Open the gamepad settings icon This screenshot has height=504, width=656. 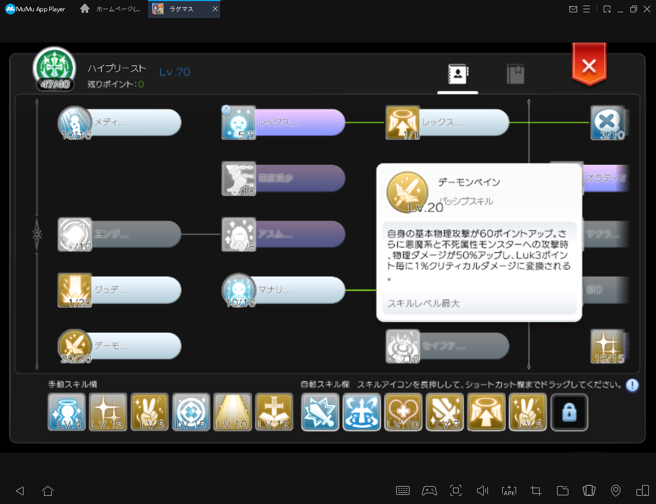429,491
